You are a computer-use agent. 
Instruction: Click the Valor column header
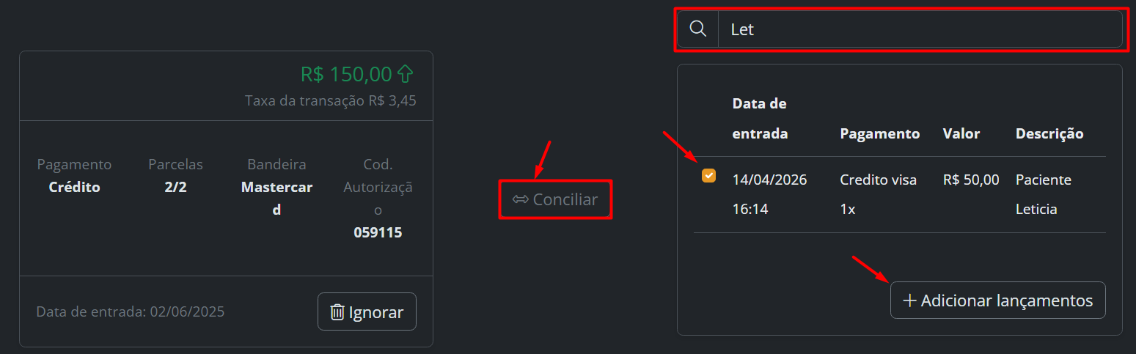pyautogui.click(x=961, y=133)
